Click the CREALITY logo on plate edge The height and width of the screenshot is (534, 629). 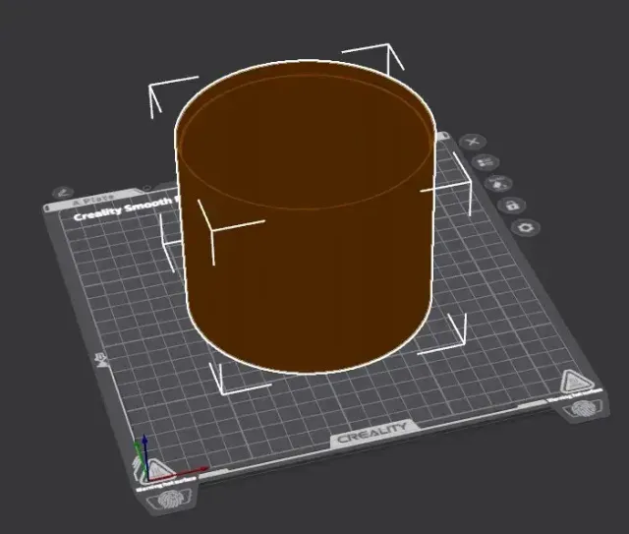click(x=372, y=433)
